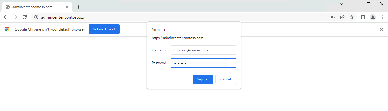Open the Chrome profile avatar
The height and width of the screenshot is (111, 388).
373,17
